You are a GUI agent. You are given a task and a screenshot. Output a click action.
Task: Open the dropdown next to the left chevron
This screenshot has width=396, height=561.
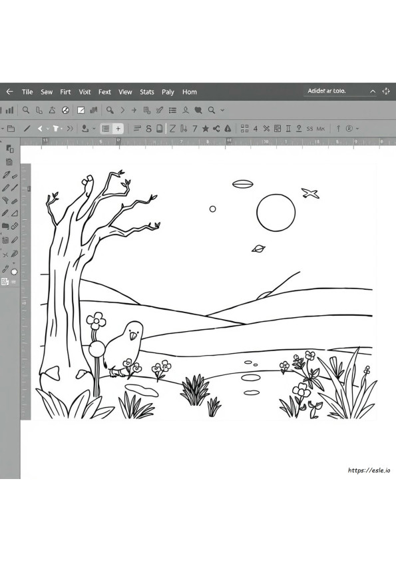point(47,129)
